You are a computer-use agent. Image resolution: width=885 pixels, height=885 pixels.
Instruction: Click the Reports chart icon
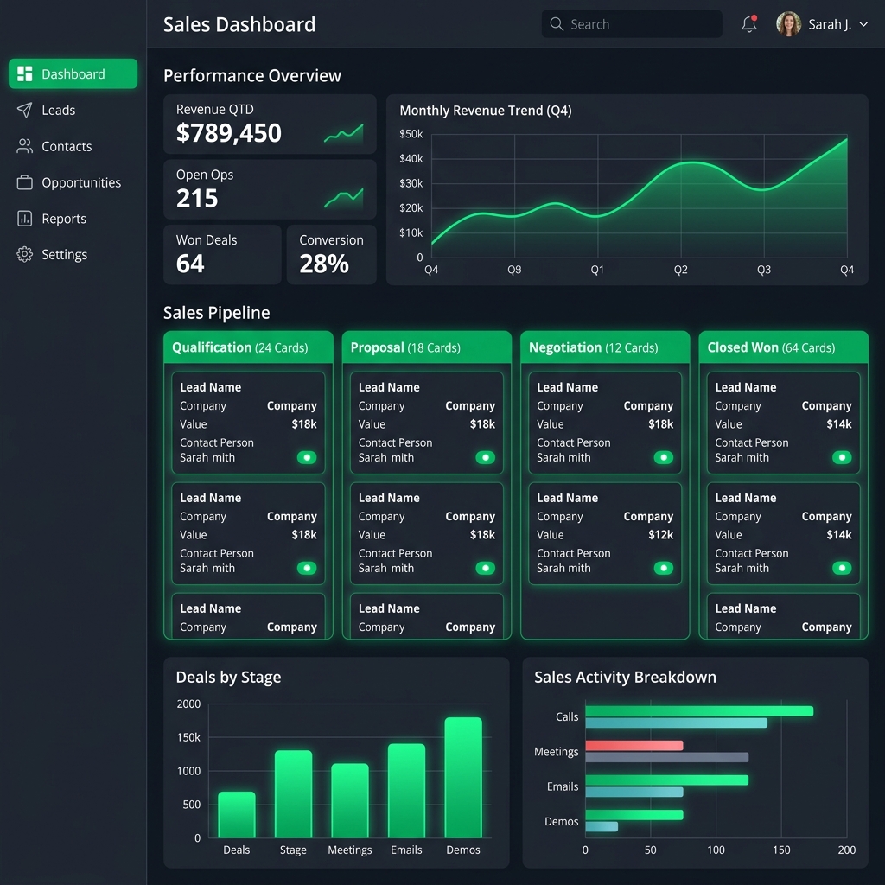point(24,219)
